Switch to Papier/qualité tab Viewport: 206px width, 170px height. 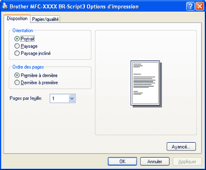tap(45, 19)
